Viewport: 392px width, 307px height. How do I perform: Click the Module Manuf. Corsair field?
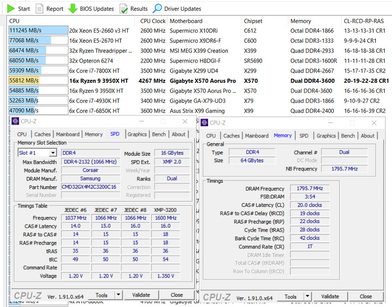pos(91,170)
